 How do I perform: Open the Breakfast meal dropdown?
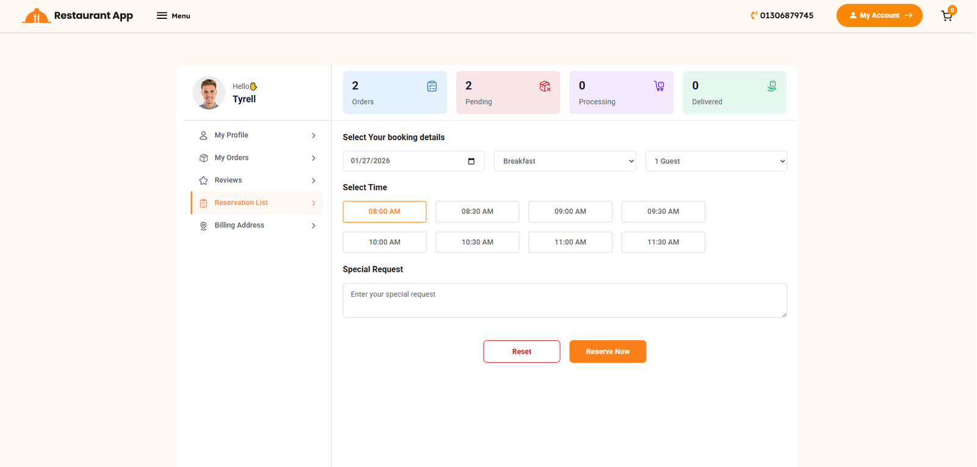[564, 161]
